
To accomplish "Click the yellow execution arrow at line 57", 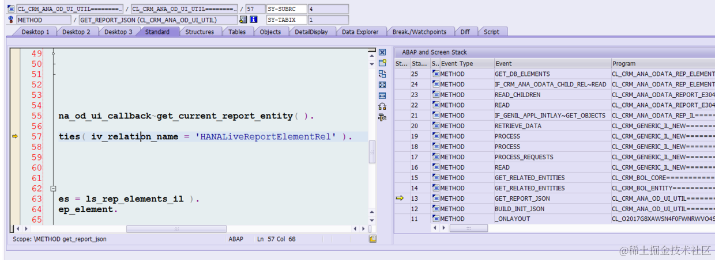I will pos(15,136).
